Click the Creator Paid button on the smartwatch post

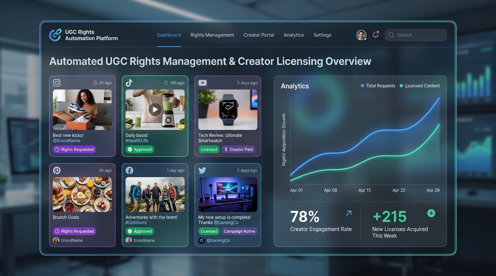[239, 149]
